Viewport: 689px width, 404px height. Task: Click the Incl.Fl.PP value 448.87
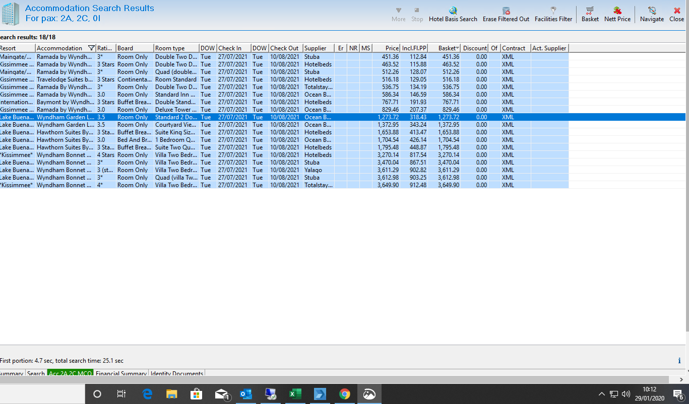click(x=414, y=147)
